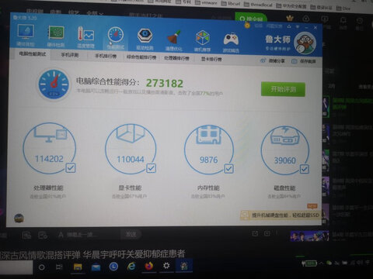This screenshot has width=373, height=279.
Task: Open 硬件检测 circuit board icon
Action: [x=56, y=36]
